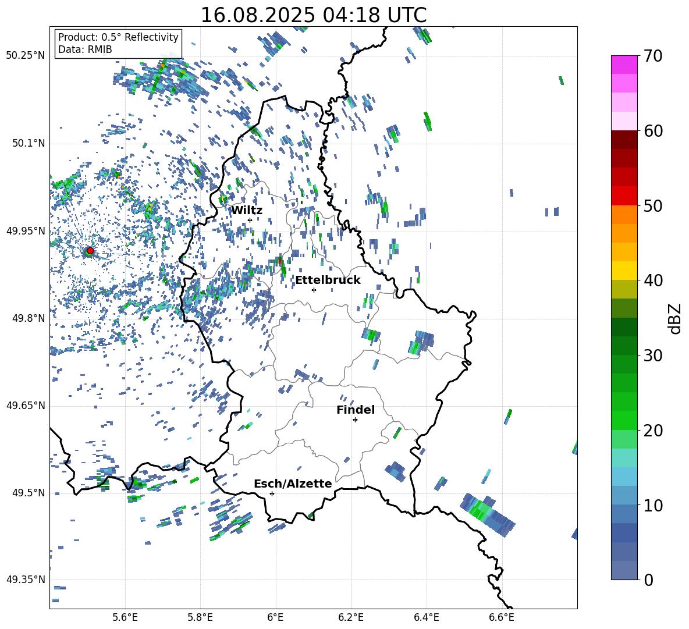Screen dimensions: 689x629
Task: Click the 49.8°N latitude label
Action: coord(29,318)
